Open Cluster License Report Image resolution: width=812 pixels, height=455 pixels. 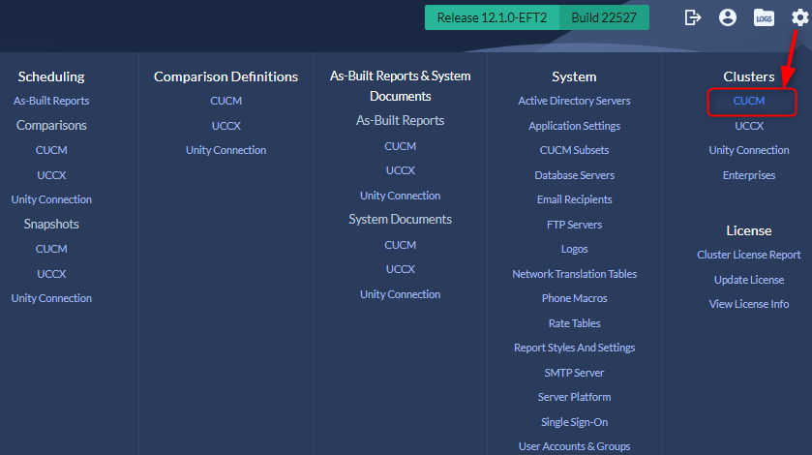[749, 255]
